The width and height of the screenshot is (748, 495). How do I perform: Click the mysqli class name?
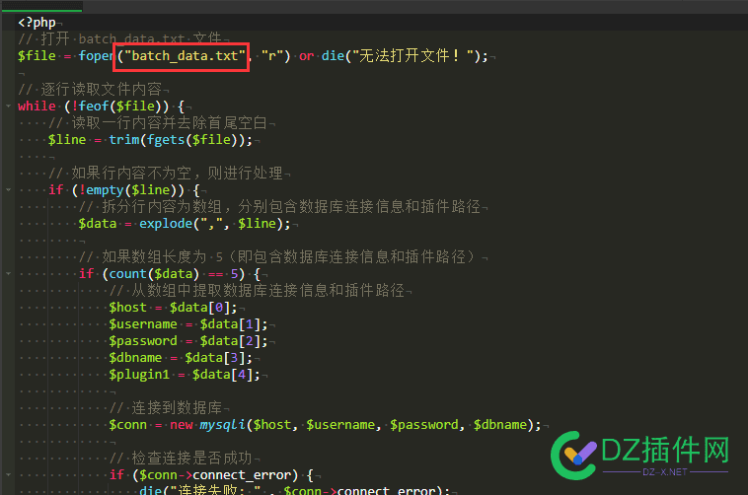(222, 424)
